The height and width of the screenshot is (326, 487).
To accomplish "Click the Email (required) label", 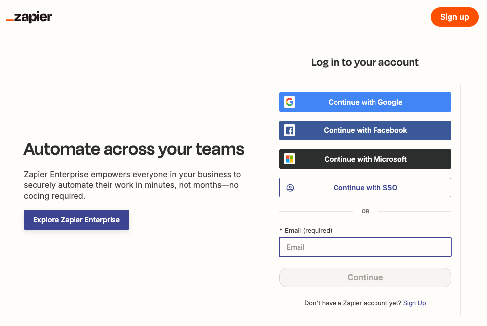I will 306,230.
